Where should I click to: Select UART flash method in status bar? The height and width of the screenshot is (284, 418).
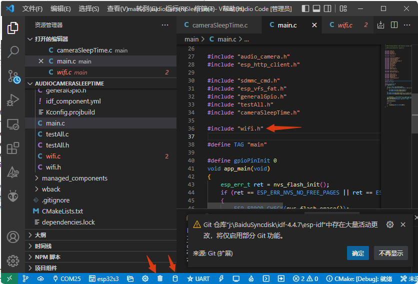click(x=198, y=278)
